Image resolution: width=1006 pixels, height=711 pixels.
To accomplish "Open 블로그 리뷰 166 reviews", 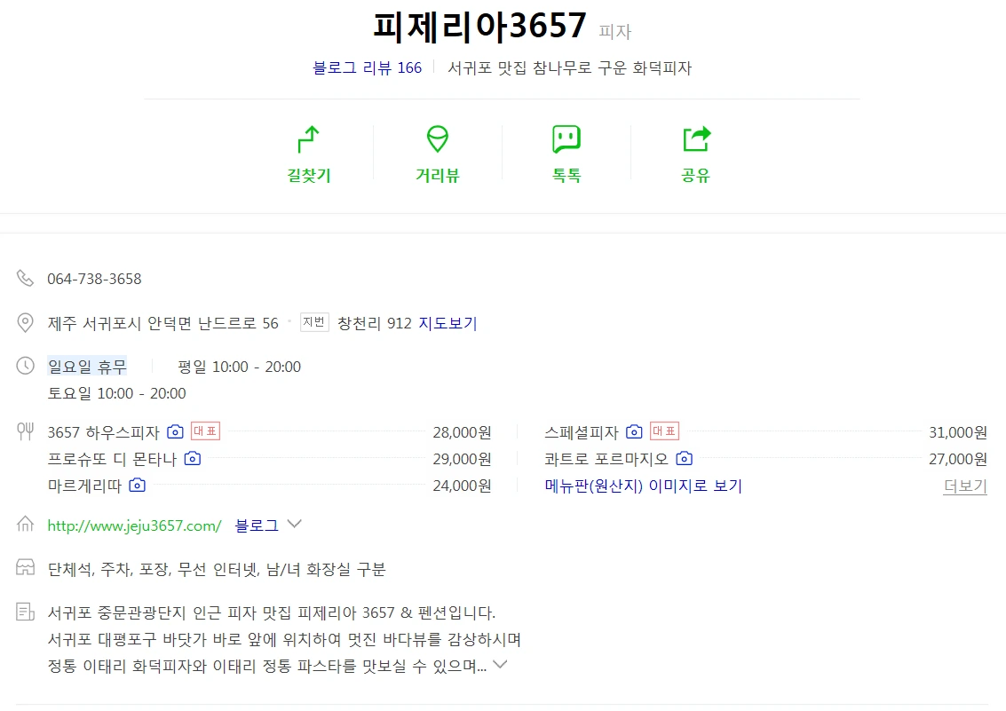I will (367, 68).
